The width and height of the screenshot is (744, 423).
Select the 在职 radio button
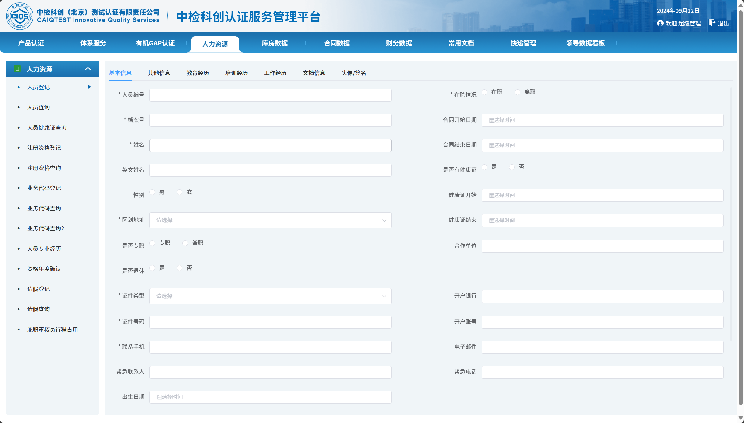[485, 92]
